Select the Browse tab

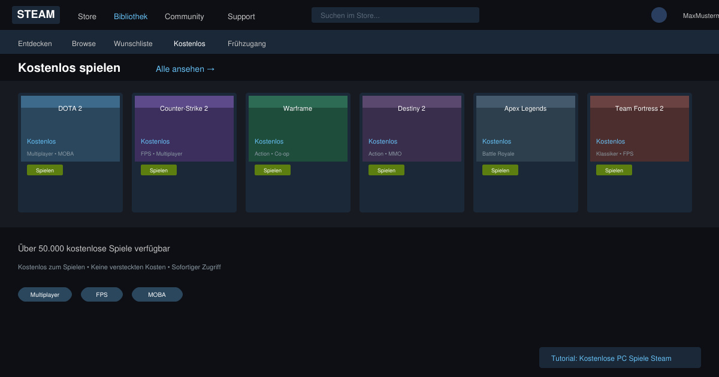pyautogui.click(x=84, y=44)
